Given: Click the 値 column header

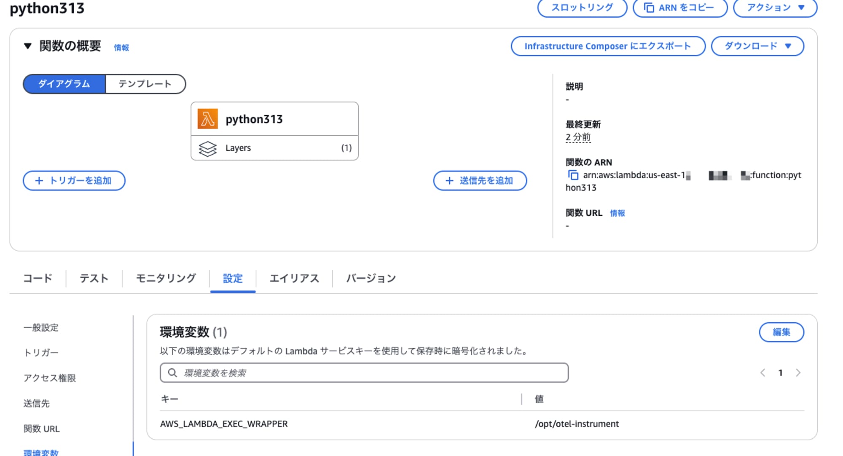Looking at the screenshot, I should point(539,399).
